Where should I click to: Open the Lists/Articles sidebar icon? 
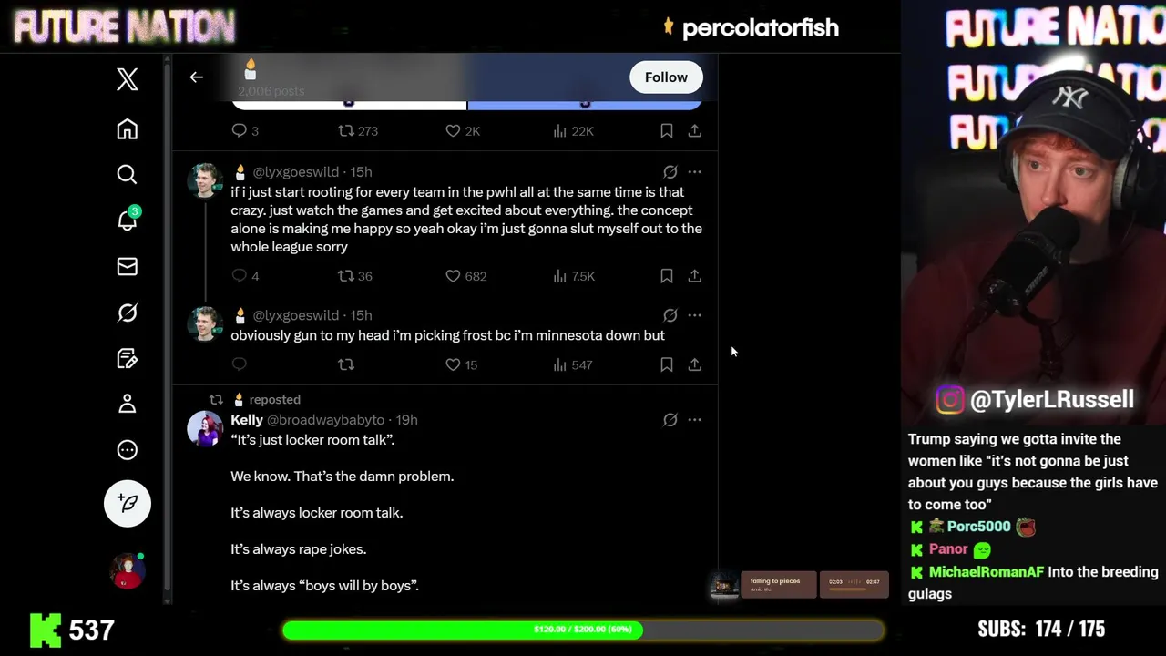(128, 358)
